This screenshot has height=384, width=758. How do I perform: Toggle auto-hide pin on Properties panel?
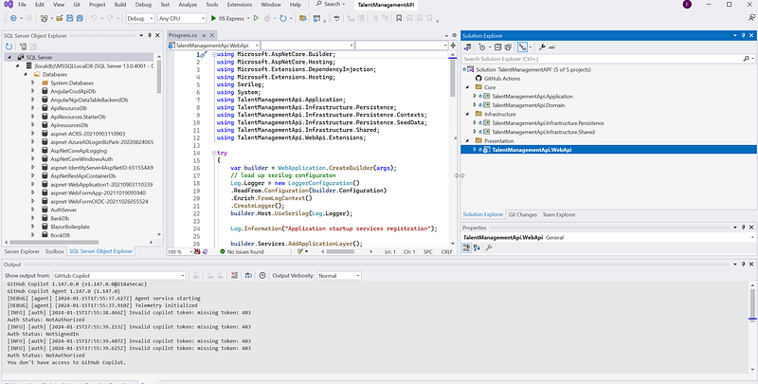pos(743,228)
